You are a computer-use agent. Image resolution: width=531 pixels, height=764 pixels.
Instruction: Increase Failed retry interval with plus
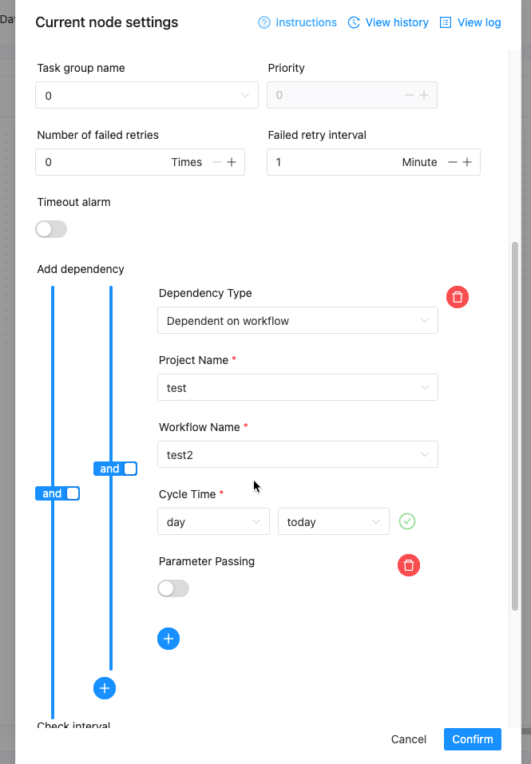coord(467,162)
